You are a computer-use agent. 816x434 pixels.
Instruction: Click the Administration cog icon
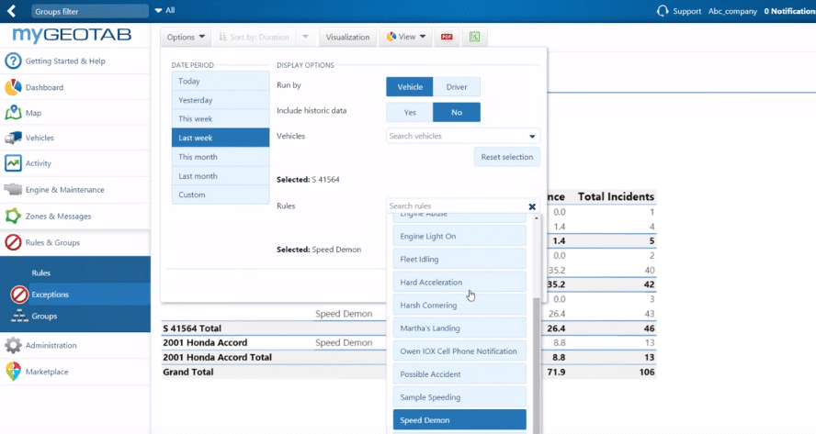pyautogui.click(x=13, y=345)
